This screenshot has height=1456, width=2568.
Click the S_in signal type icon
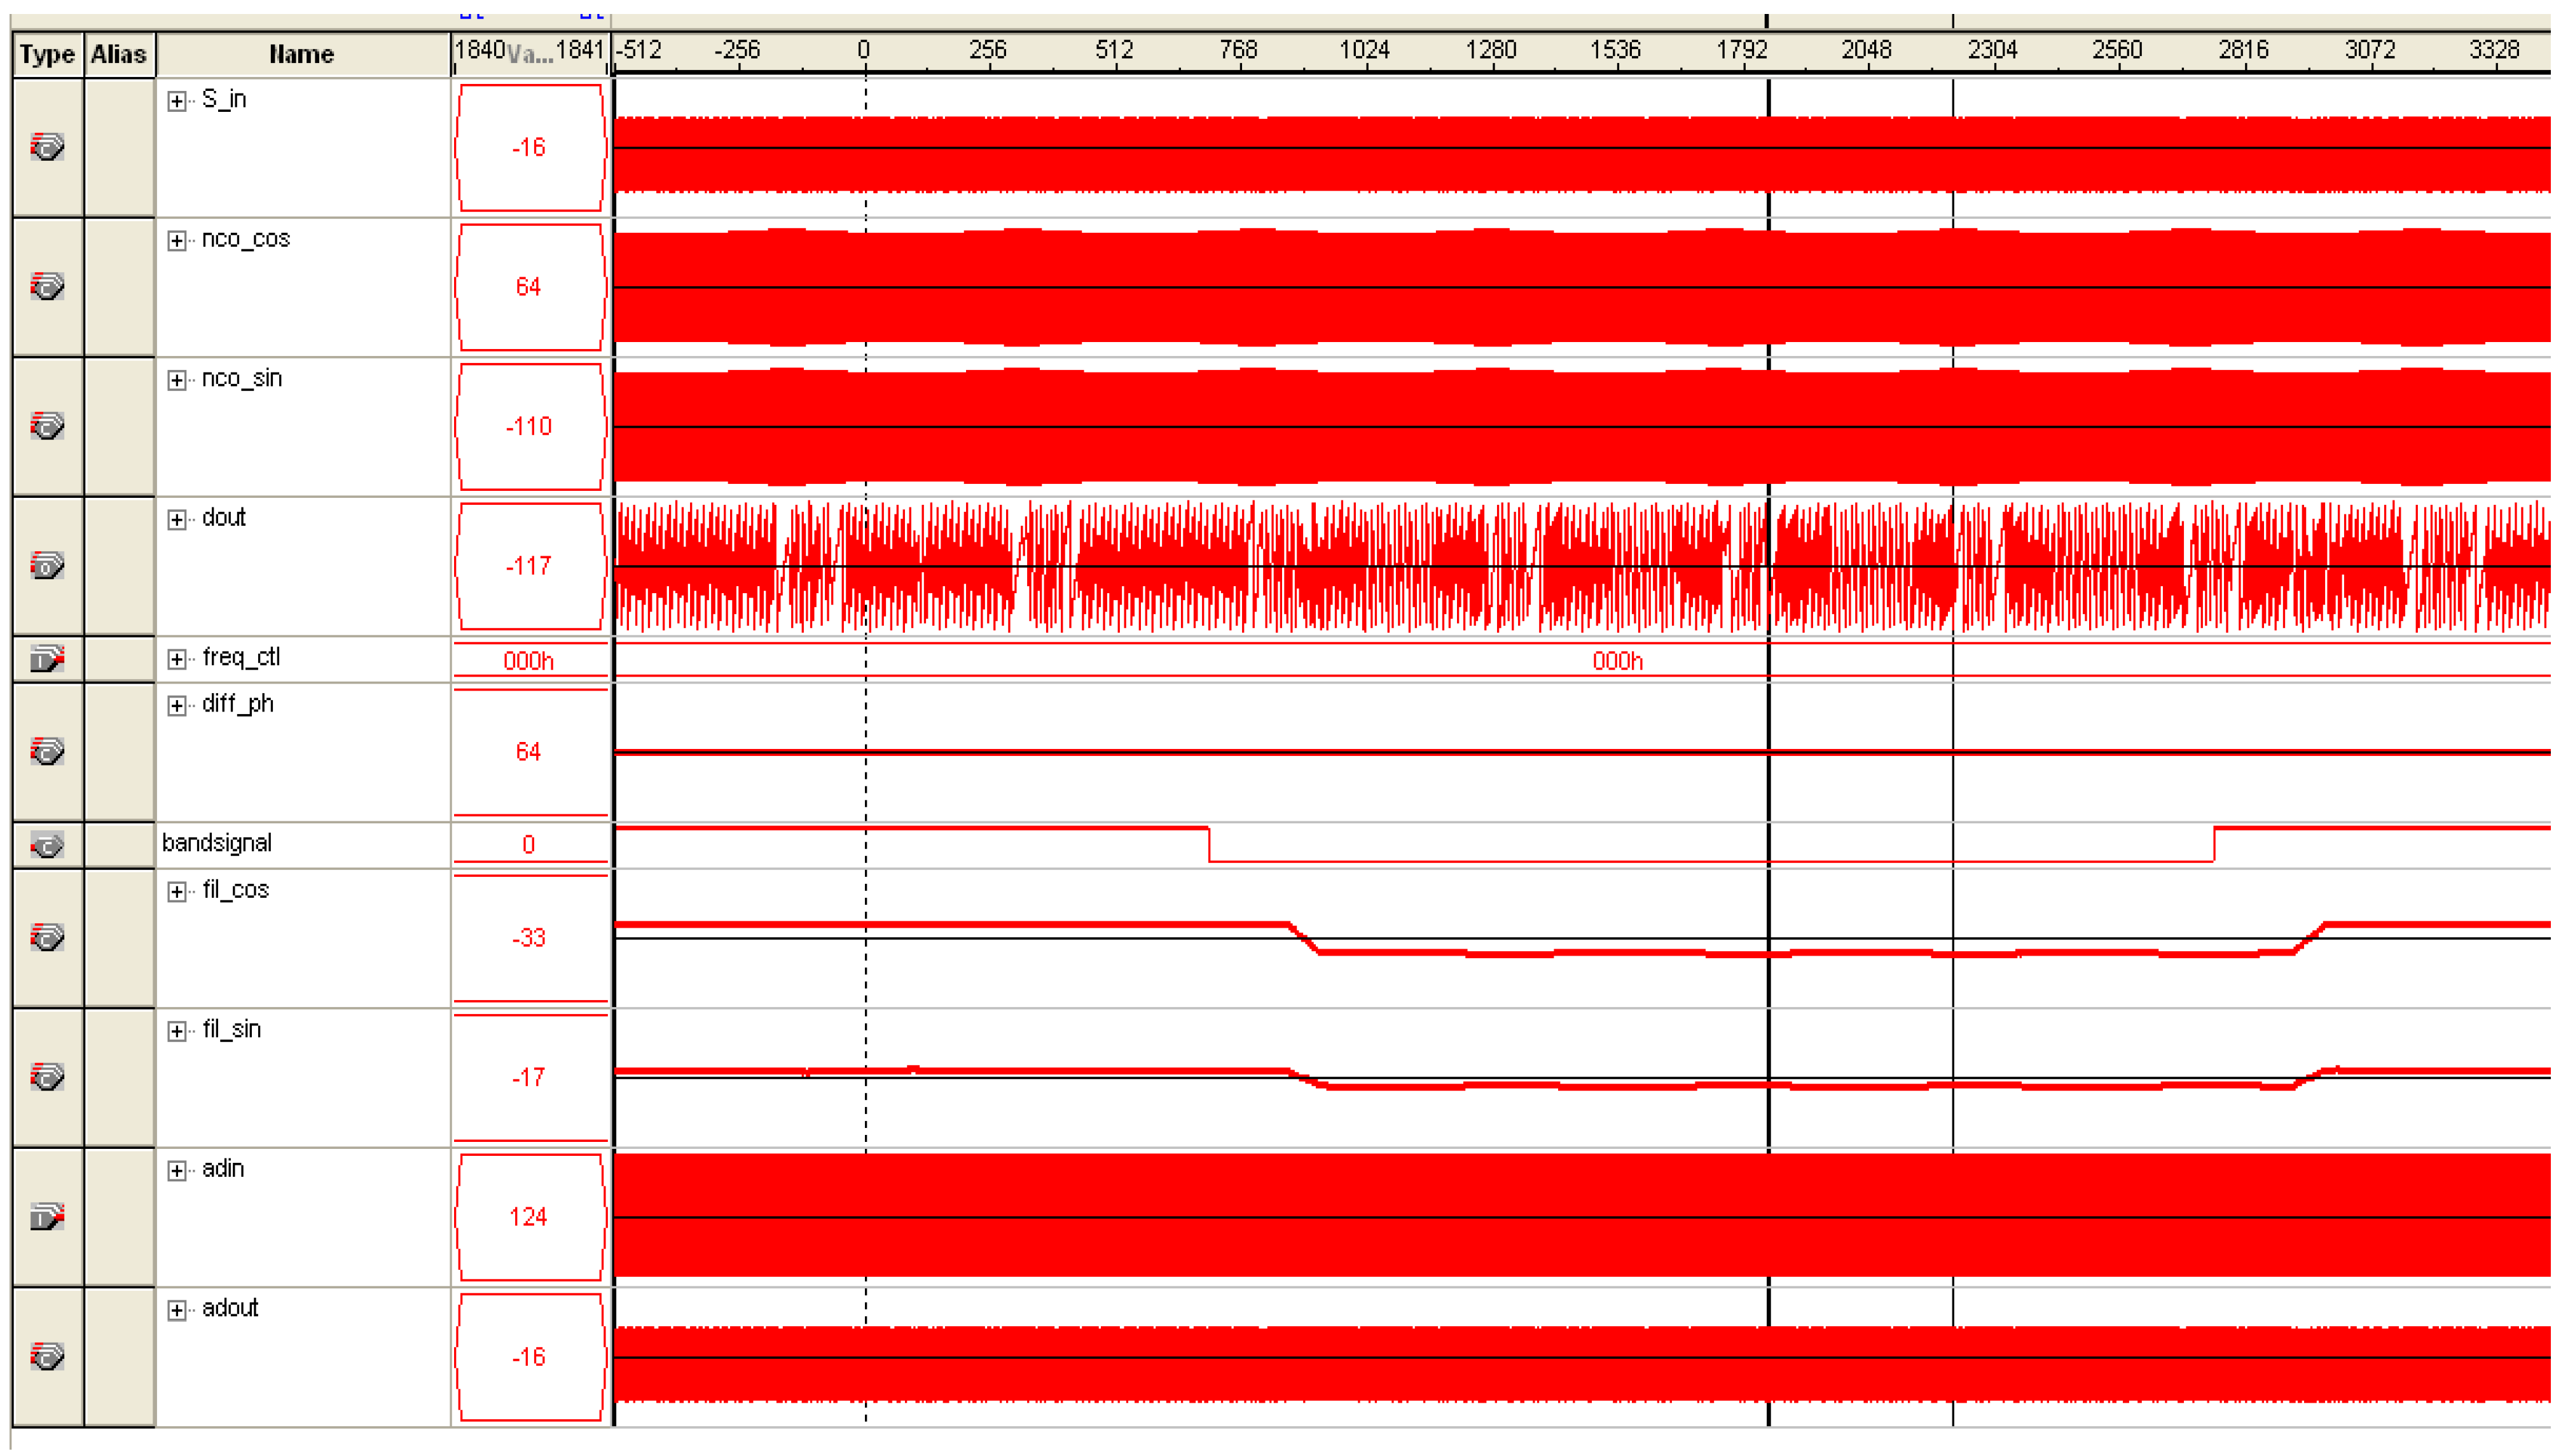click(x=47, y=147)
